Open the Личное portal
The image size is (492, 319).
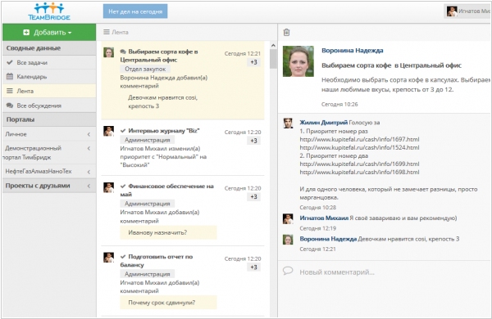(x=16, y=134)
